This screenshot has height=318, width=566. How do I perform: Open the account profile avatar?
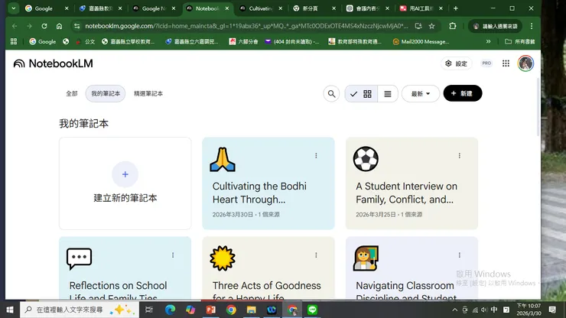525,63
